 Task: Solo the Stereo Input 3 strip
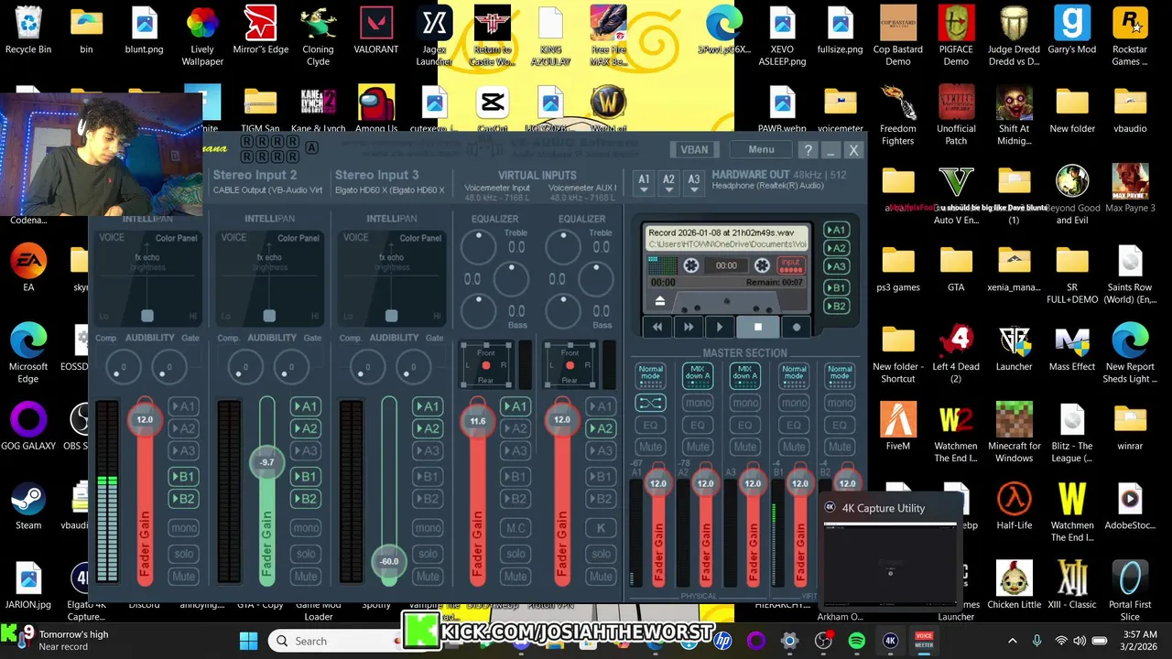tap(428, 554)
